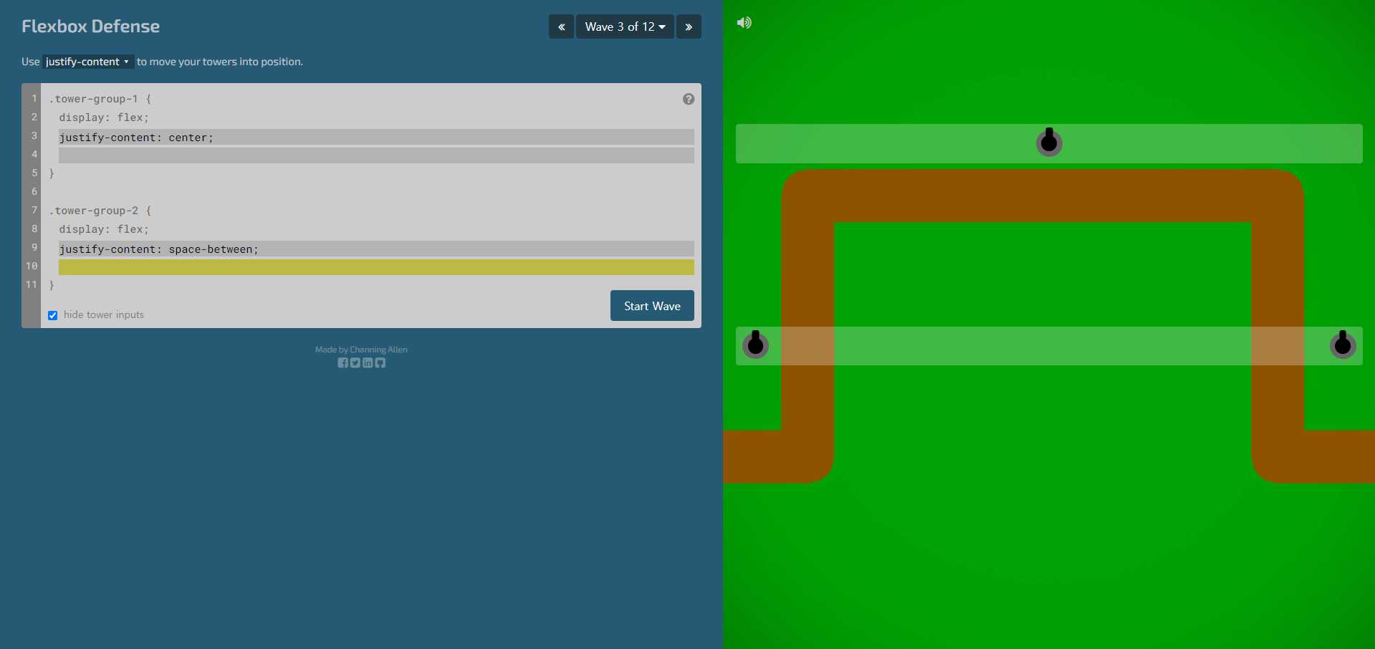Go to previous wave with left arrows
This screenshot has height=649, width=1375.
tap(561, 27)
